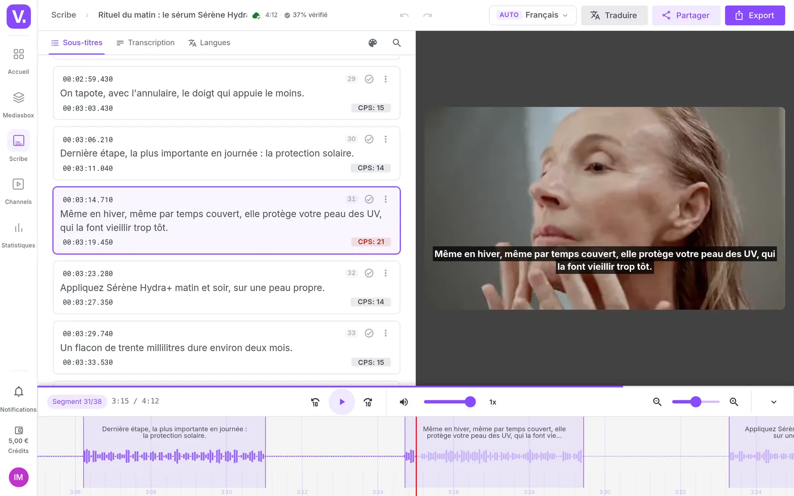Mute the audio volume icon
794x496 pixels.
[404, 402]
